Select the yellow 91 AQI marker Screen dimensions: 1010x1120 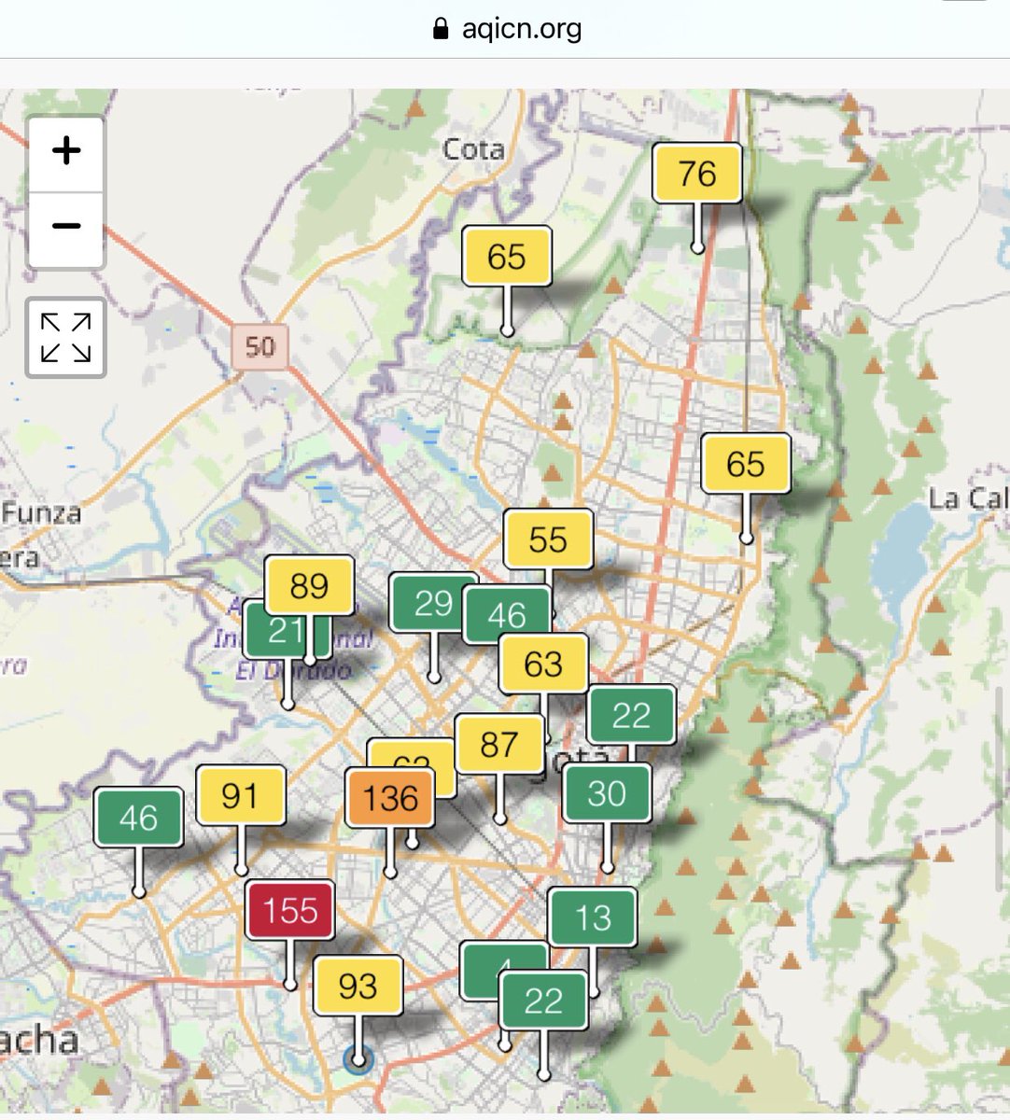(241, 795)
